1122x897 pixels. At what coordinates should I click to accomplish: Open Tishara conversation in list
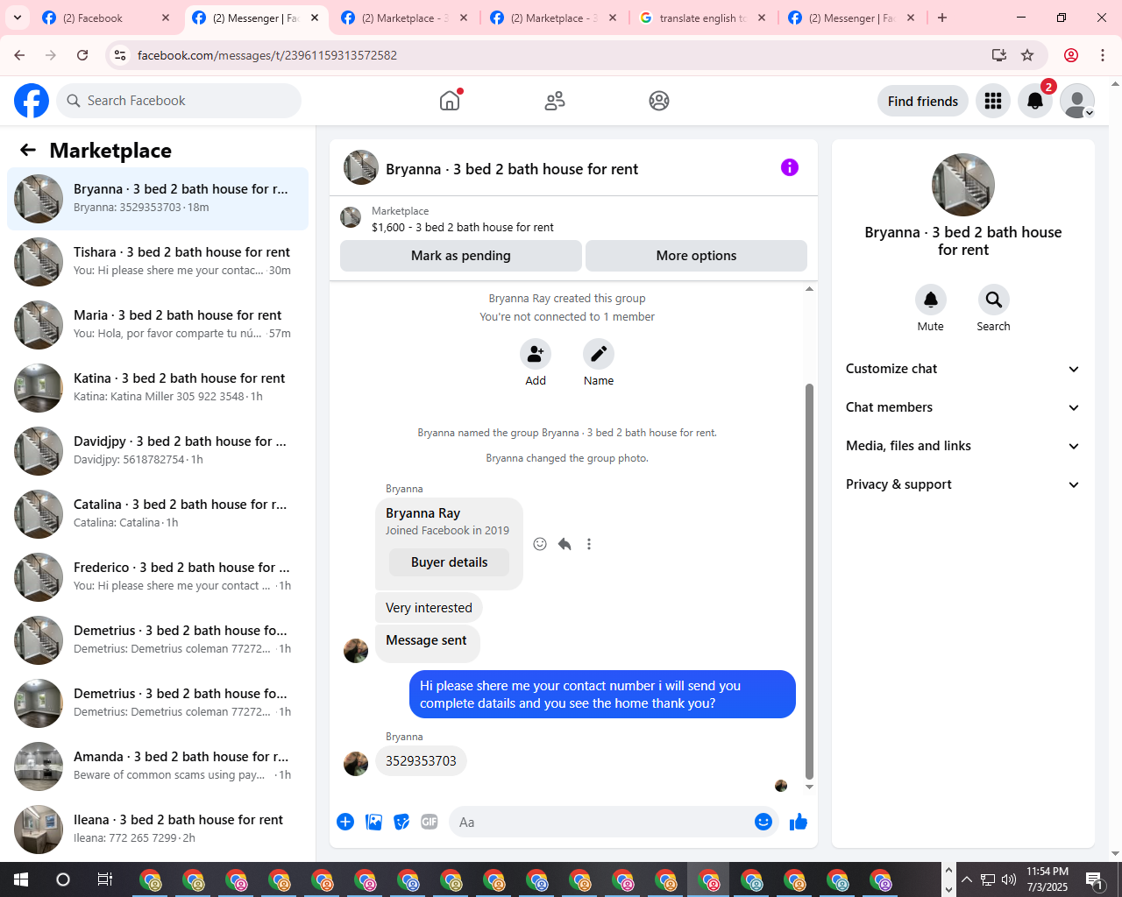click(x=158, y=262)
